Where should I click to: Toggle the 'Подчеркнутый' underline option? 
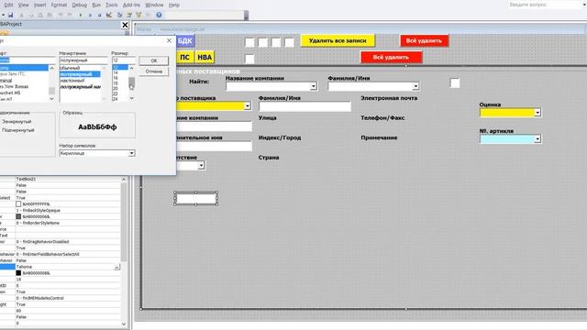pyautogui.click(x=18, y=130)
